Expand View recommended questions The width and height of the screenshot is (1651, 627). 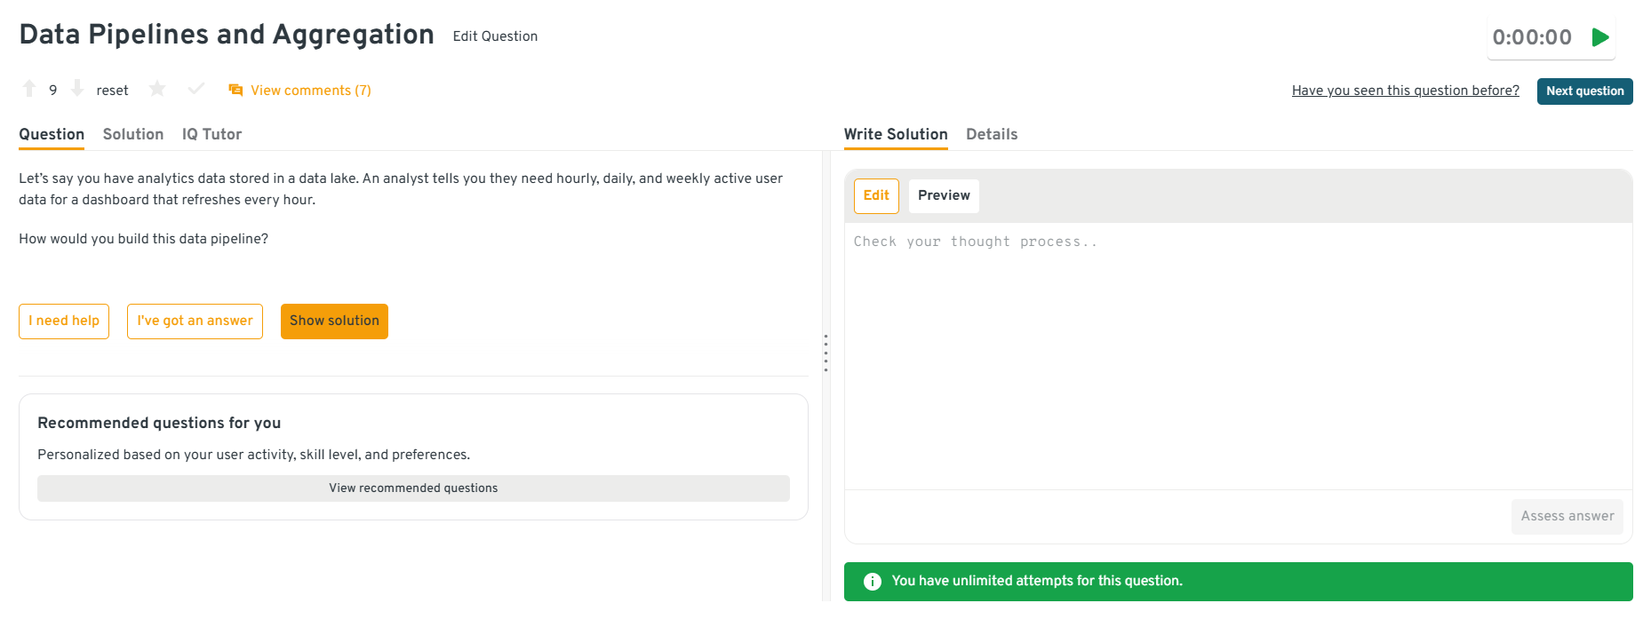coord(413,488)
